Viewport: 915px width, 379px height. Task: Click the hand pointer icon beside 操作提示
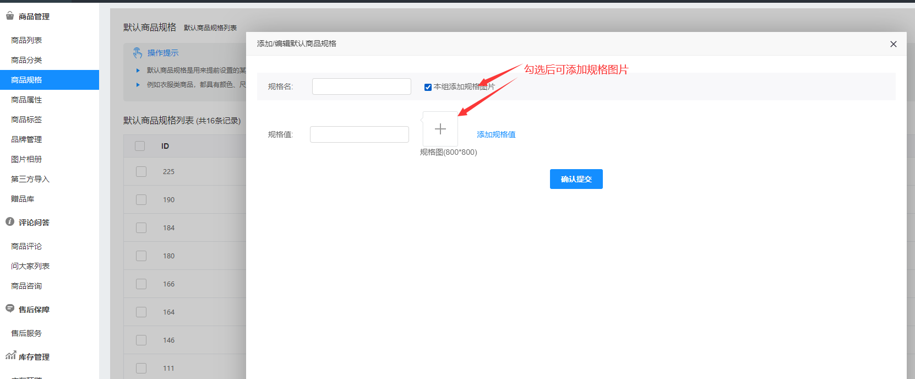pos(138,53)
